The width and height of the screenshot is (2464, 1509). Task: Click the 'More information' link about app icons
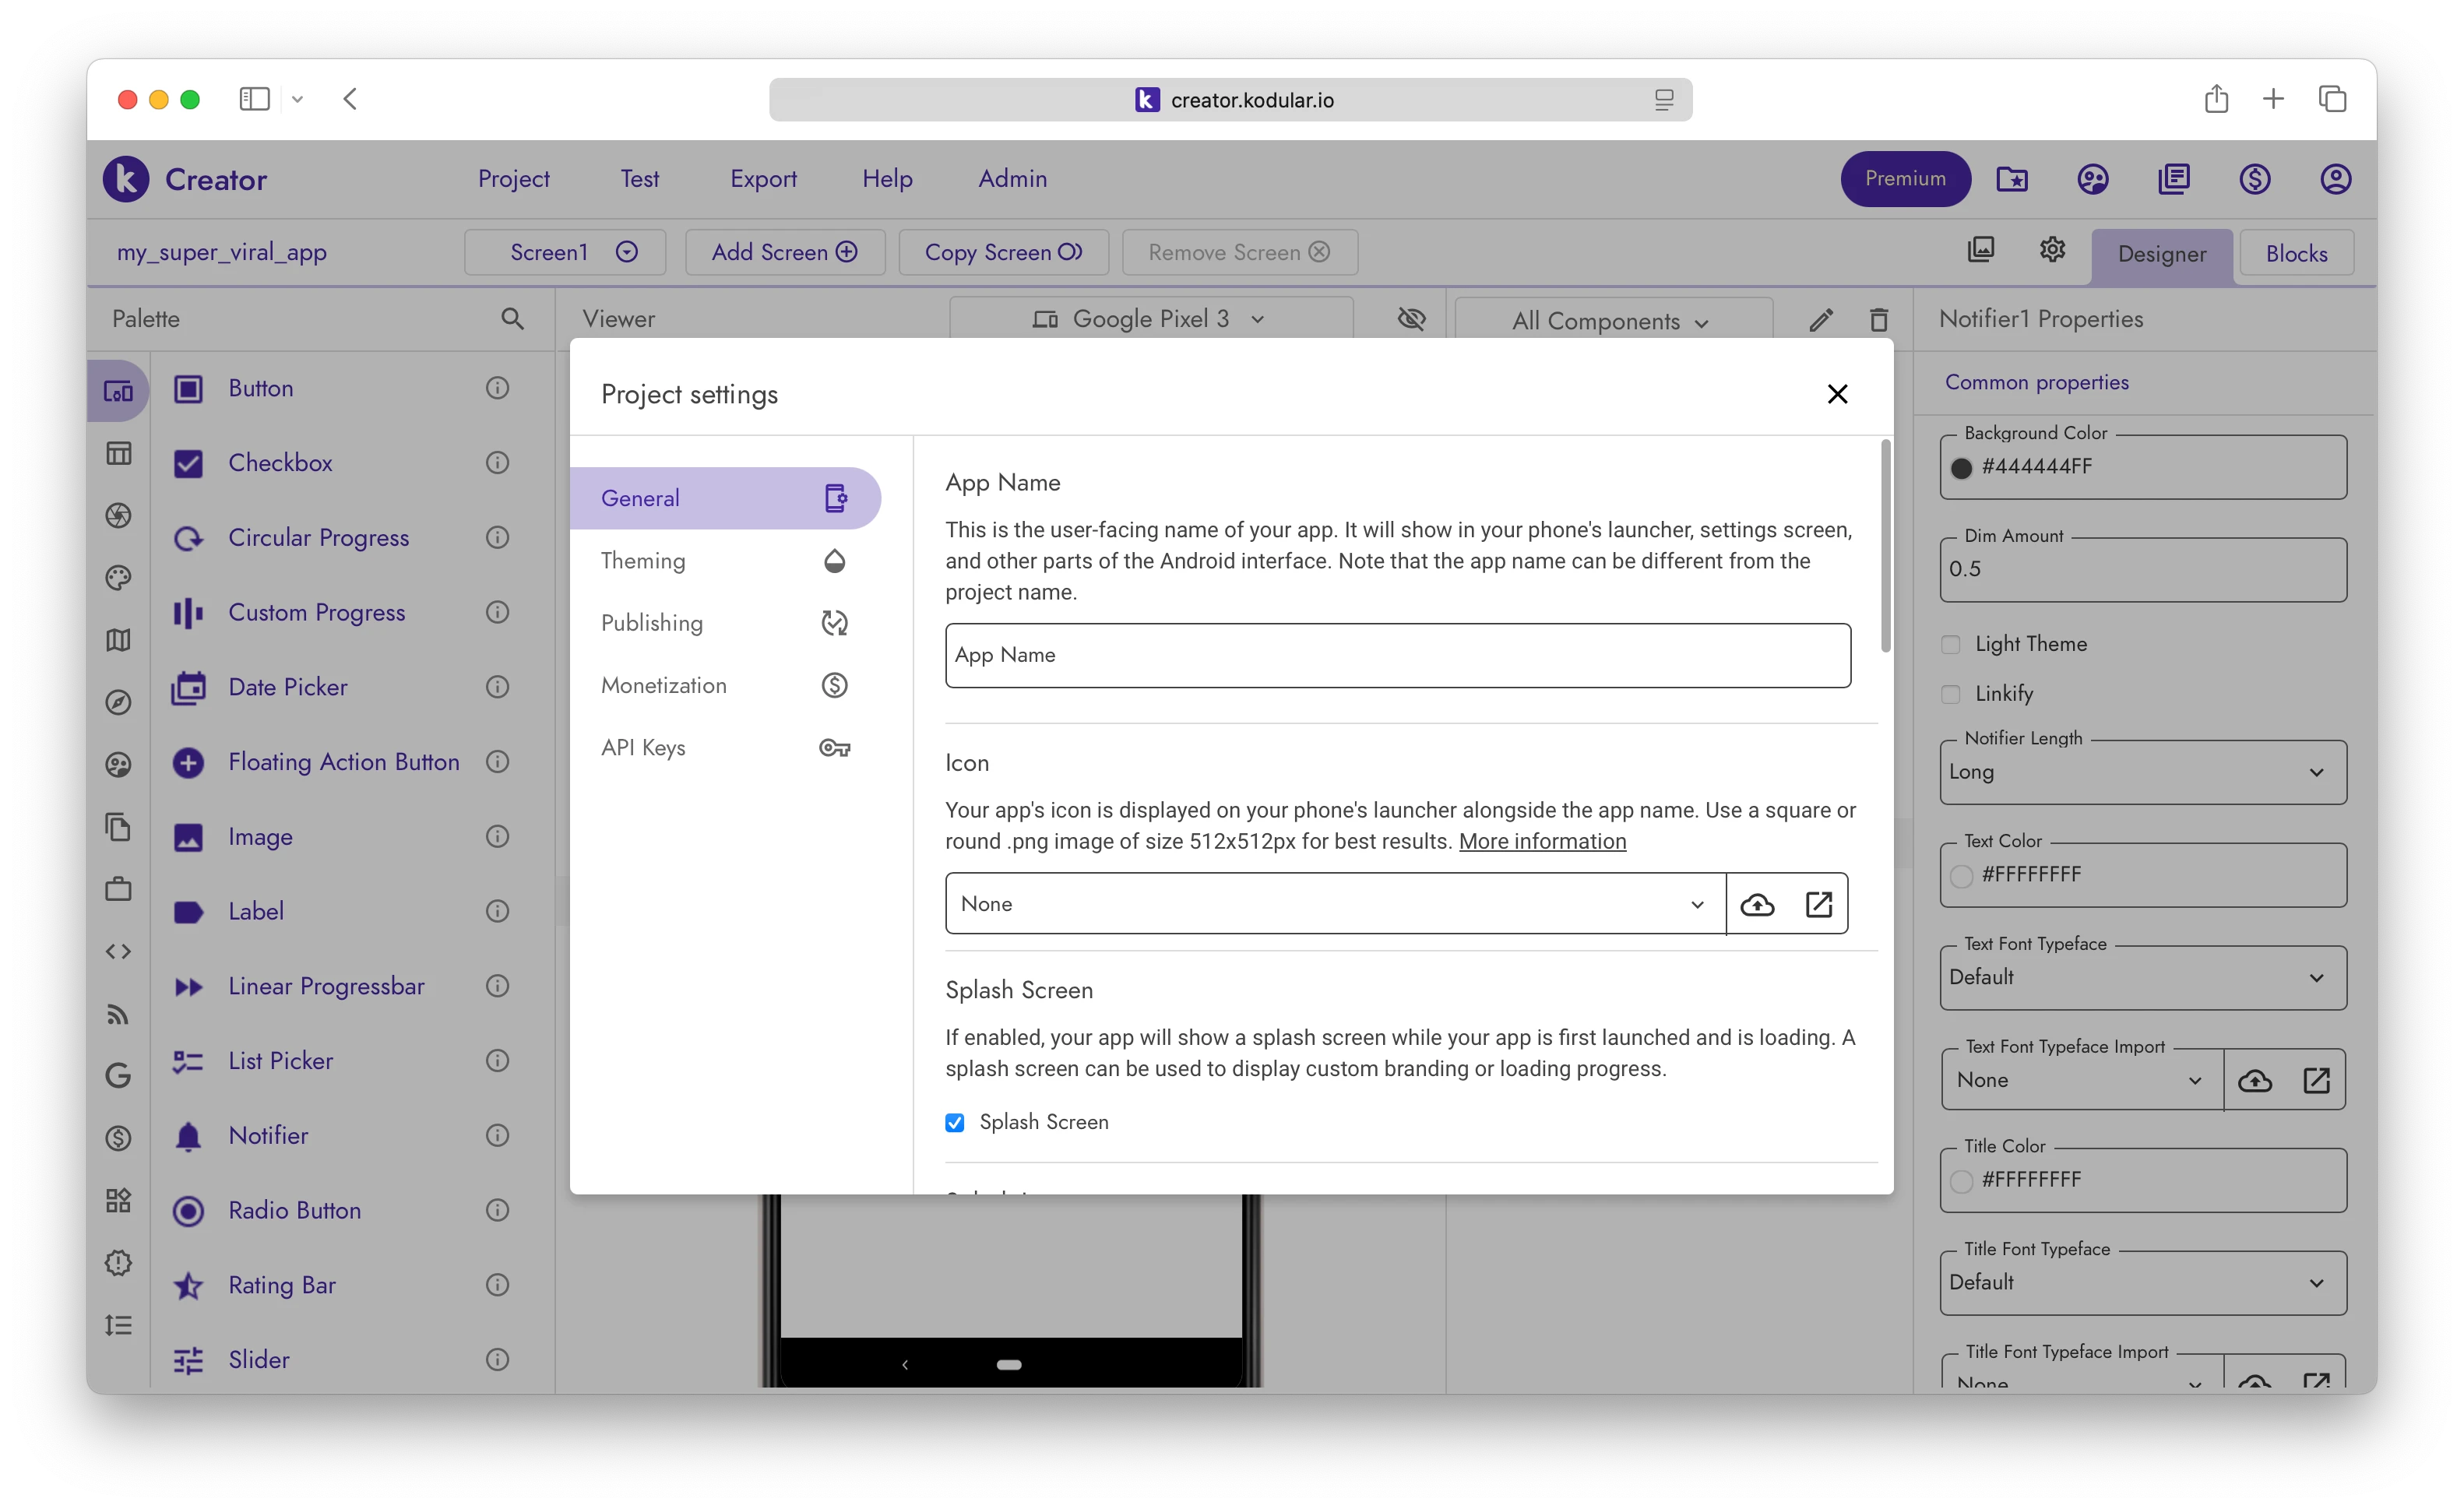[x=1541, y=841]
